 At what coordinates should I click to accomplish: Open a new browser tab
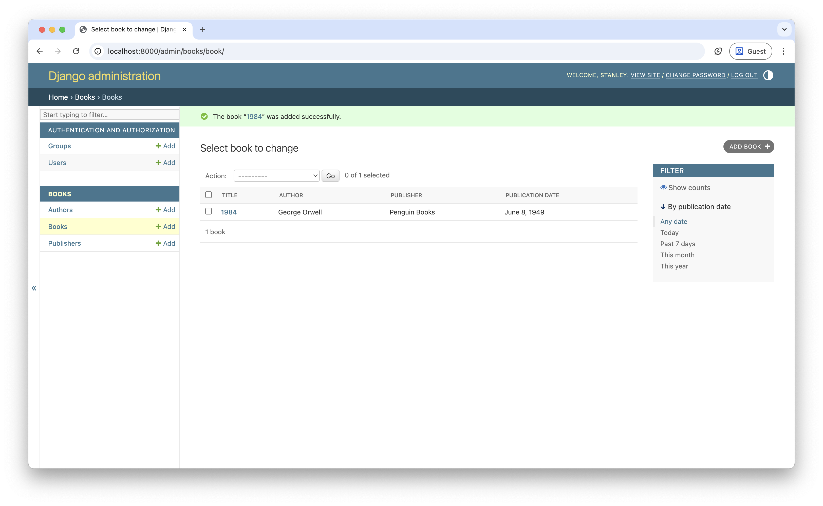tap(202, 29)
